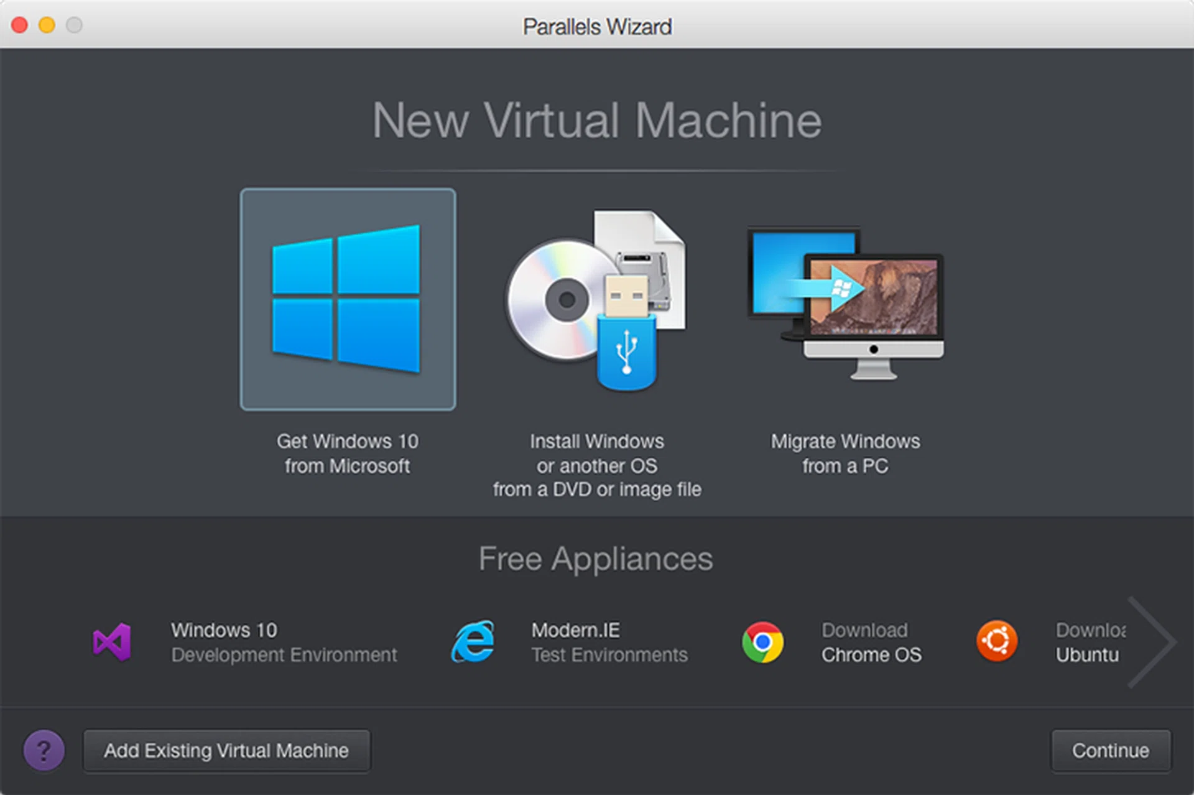Click the Ubuntu logo icon

[997, 641]
